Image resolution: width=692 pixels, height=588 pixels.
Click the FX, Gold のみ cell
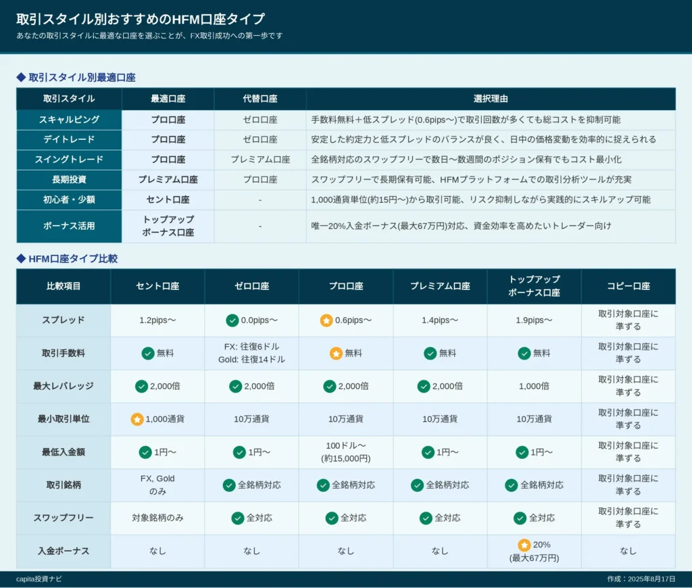(x=157, y=485)
